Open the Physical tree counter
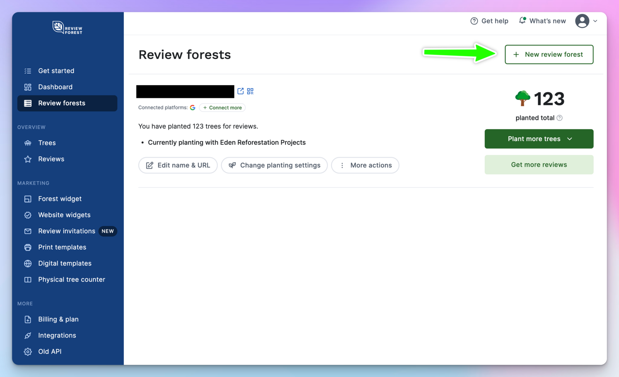 coord(72,279)
